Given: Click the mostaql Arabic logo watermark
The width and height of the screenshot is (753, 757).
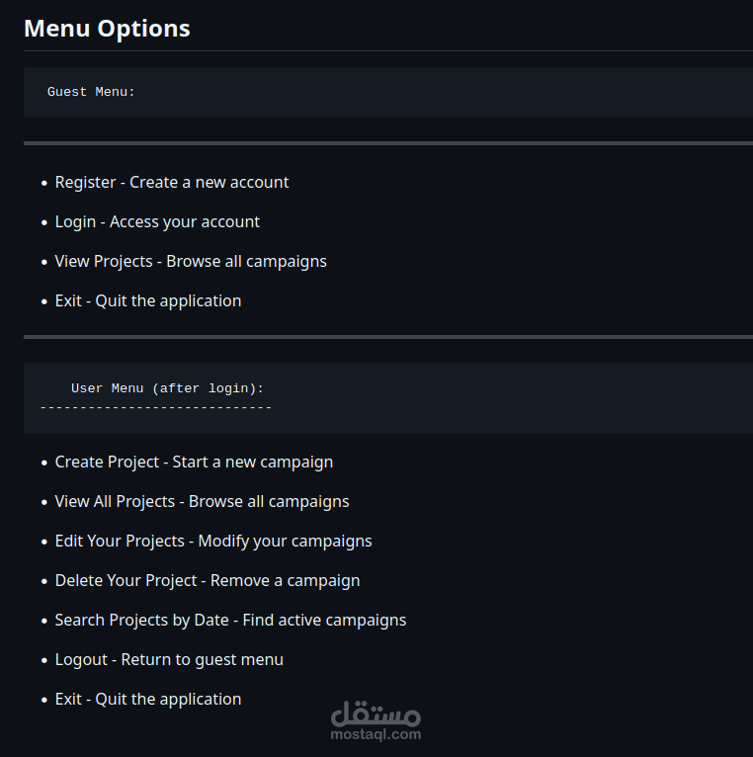Looking at the screenshot, I should [376, 714].
